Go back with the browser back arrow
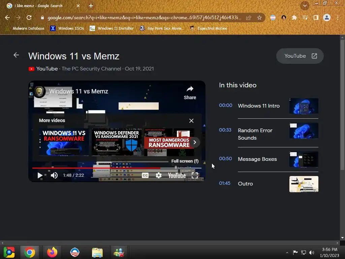The height and width of the screenshot is (259, 345). [7, 18]
